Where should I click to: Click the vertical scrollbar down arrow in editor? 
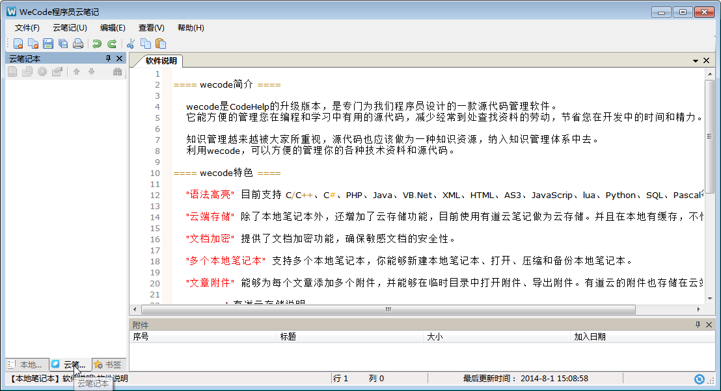[710, 298]
